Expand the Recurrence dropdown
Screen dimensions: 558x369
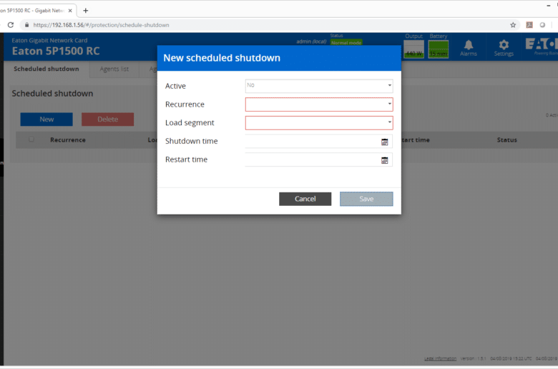pos(319,104)
